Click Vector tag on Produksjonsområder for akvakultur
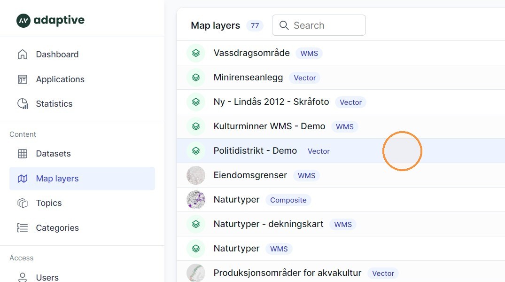The height and width of the screenshot is (282, 505). click(x=383, y=274)
